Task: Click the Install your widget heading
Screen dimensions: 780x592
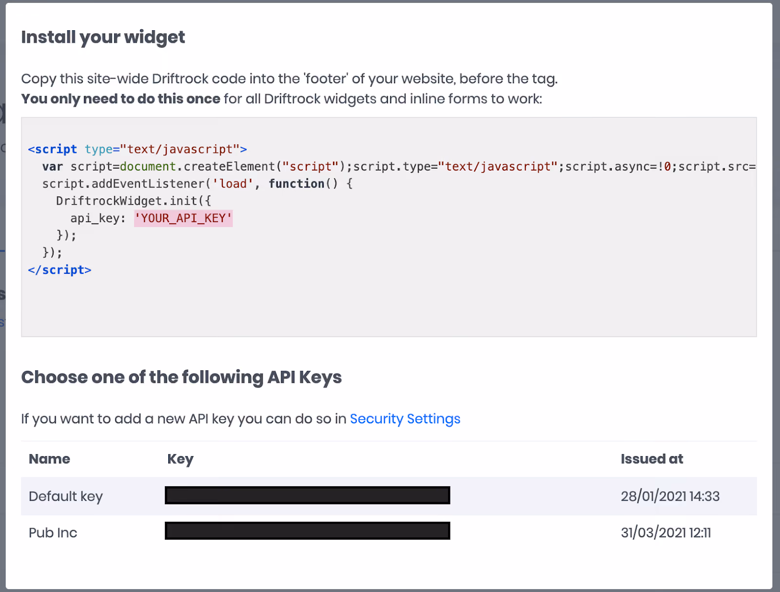Action: click(x=103, y=38)
